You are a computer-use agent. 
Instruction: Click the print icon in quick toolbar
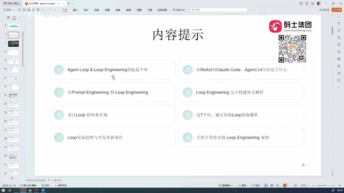38,10
